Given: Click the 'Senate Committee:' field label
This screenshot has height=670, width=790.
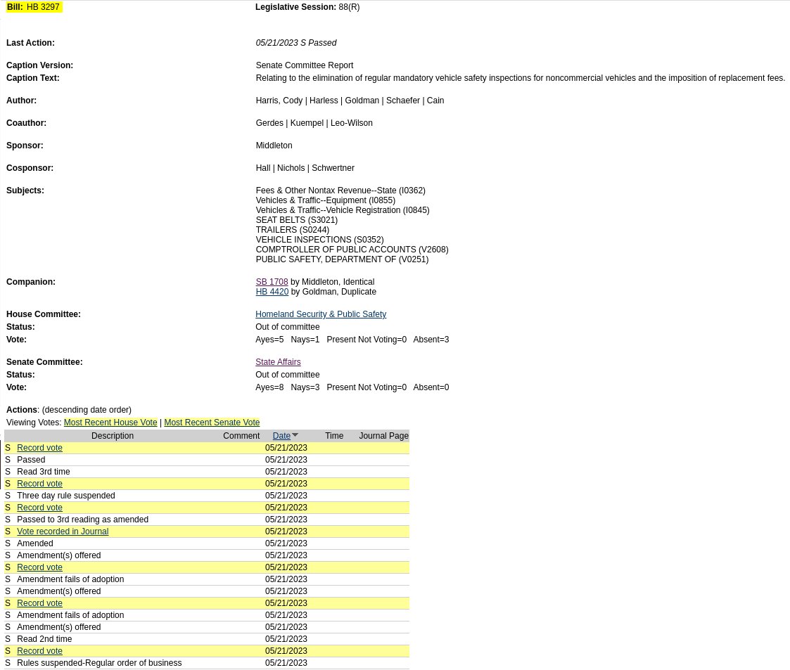Looking at the screenshot, I should click(x=44, y=362).
